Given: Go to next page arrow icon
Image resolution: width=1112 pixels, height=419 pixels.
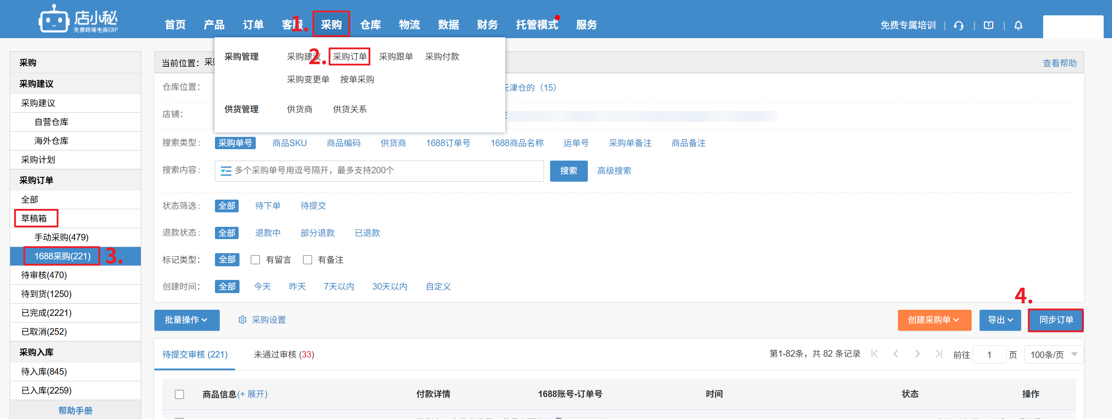Looking at the screenshot, I should (917, 354).
